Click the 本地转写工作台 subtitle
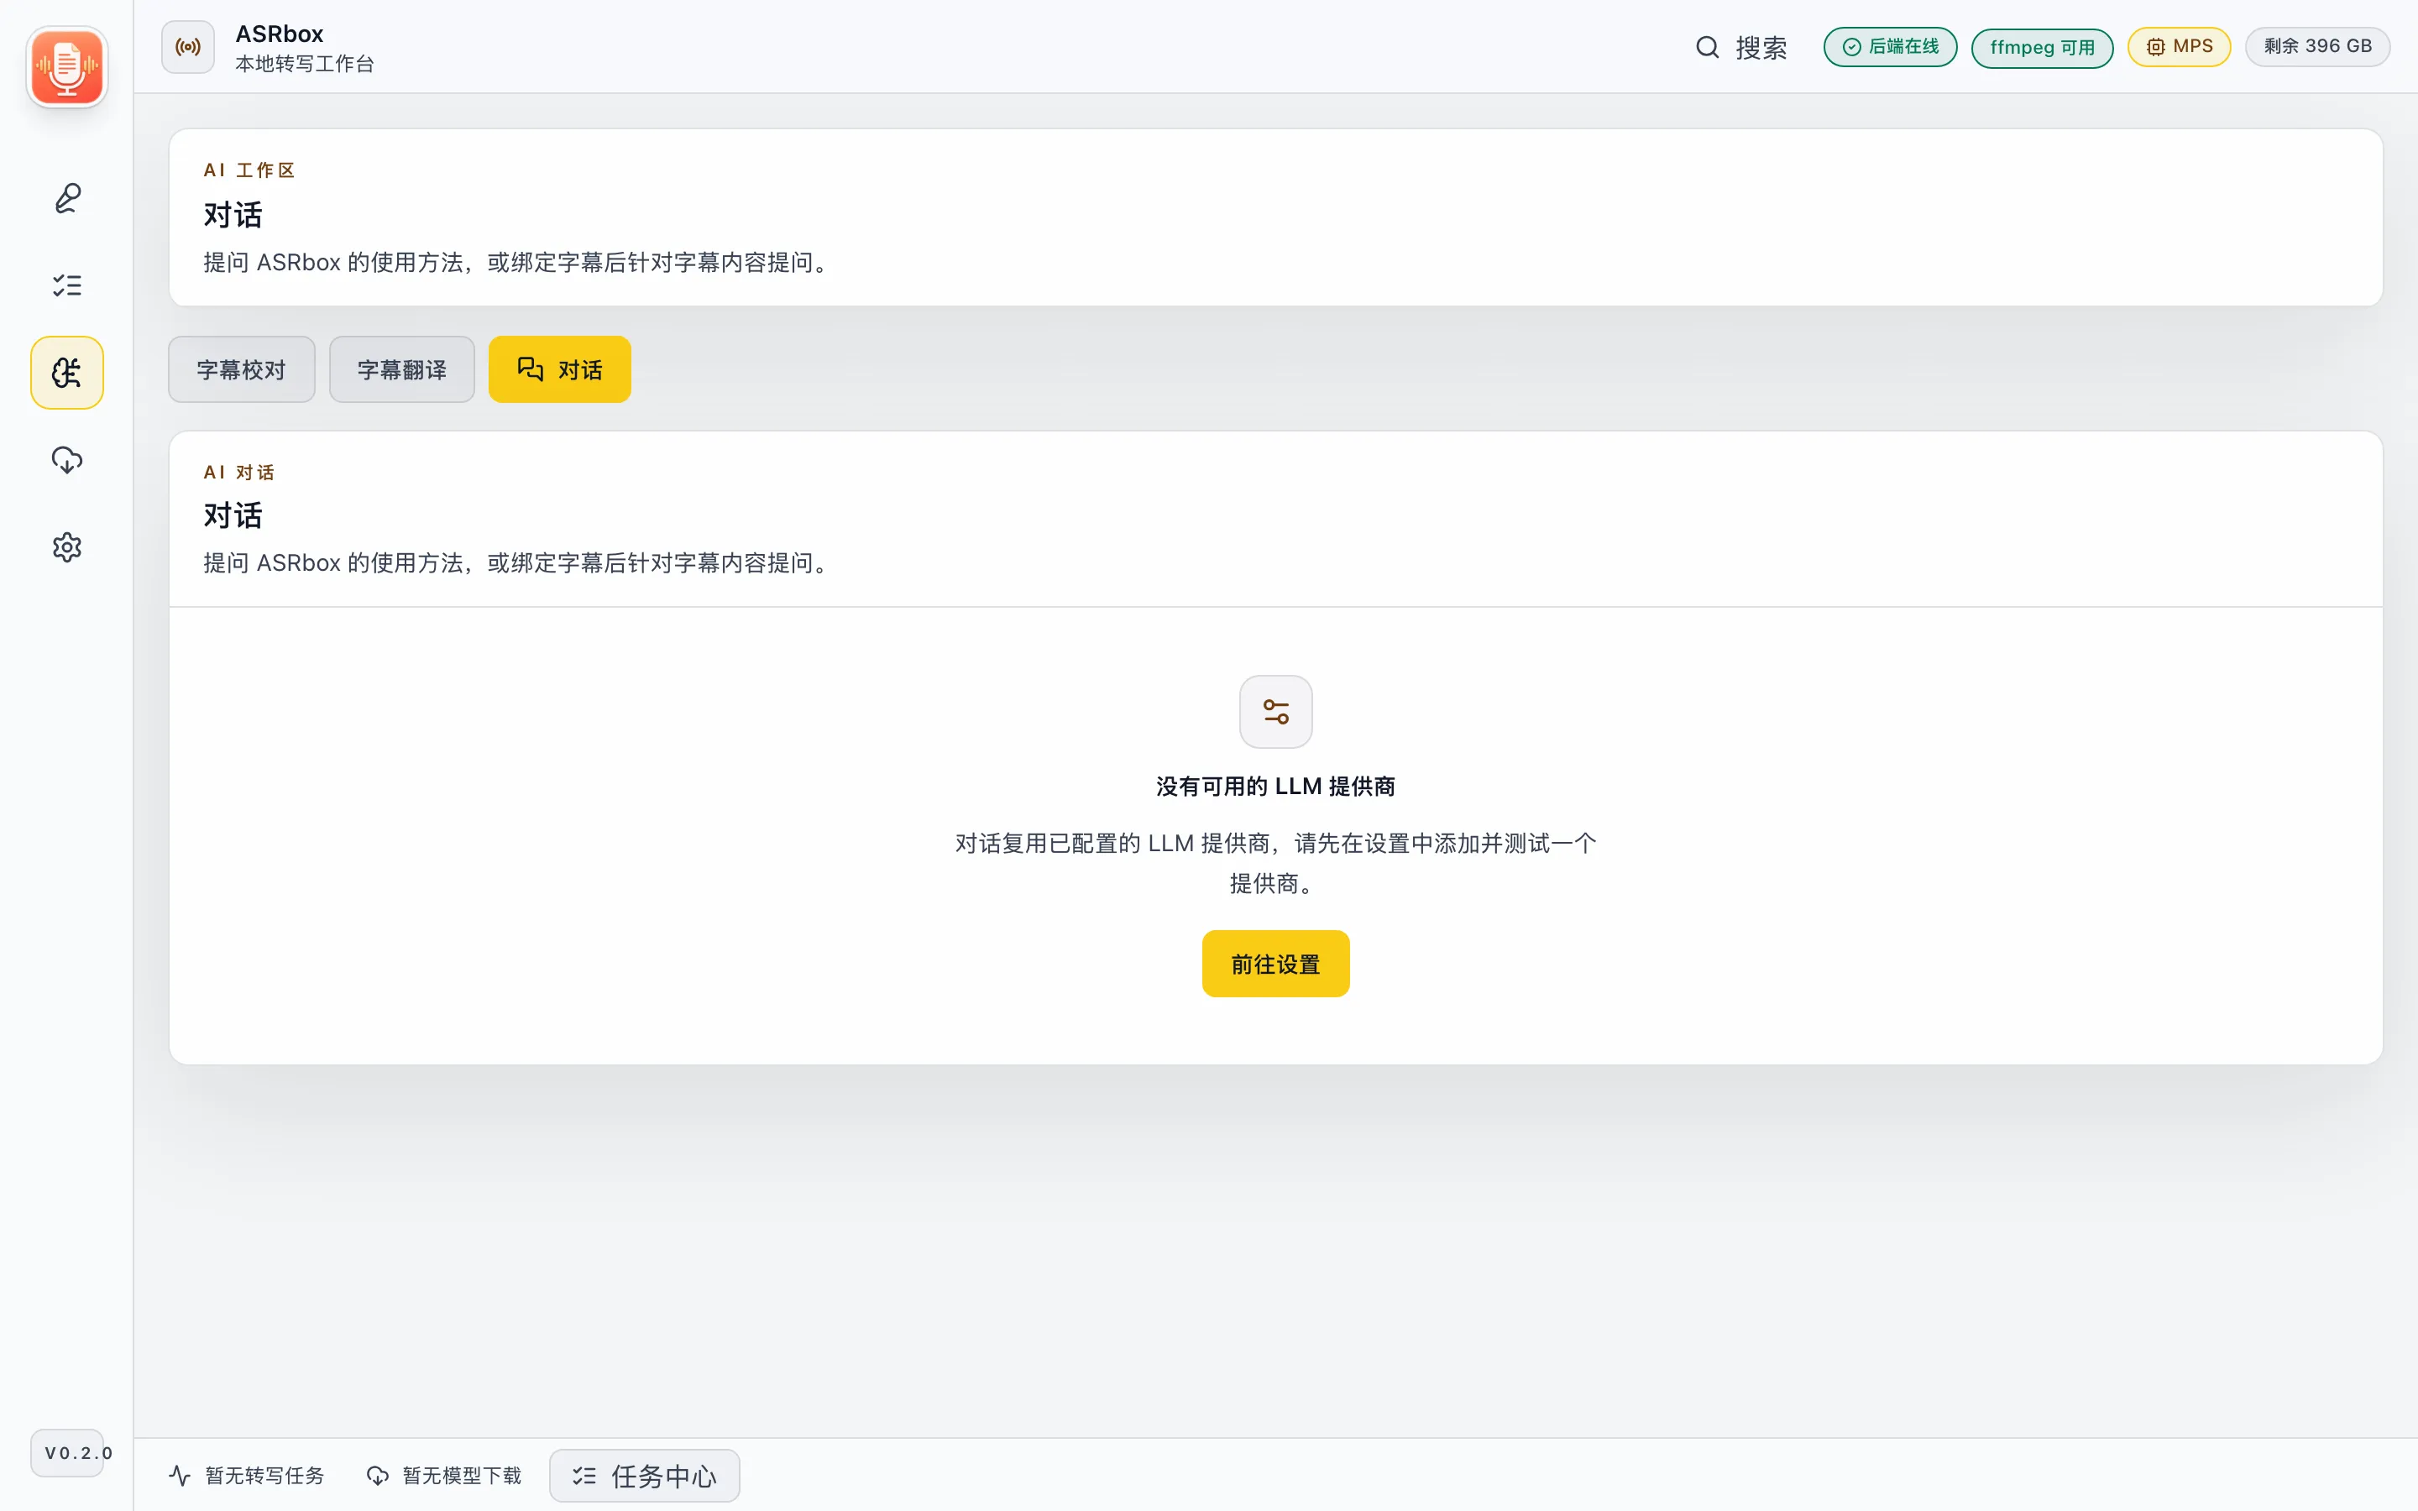Screen dimensions: 2418x1511 305,64
